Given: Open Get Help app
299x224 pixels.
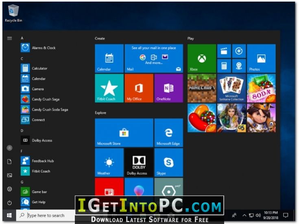Looking at the screenshot, I should [33, 202].
